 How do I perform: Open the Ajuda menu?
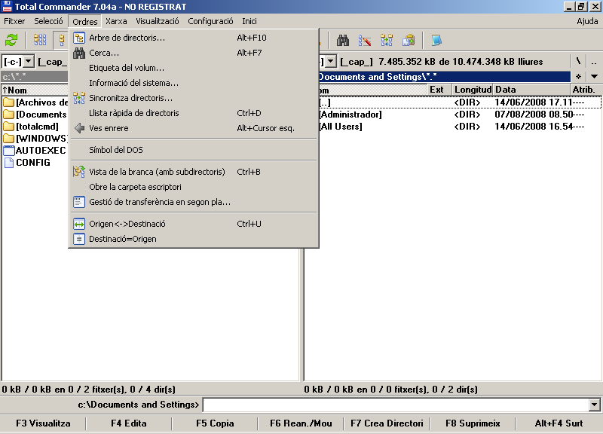[587, 21]
